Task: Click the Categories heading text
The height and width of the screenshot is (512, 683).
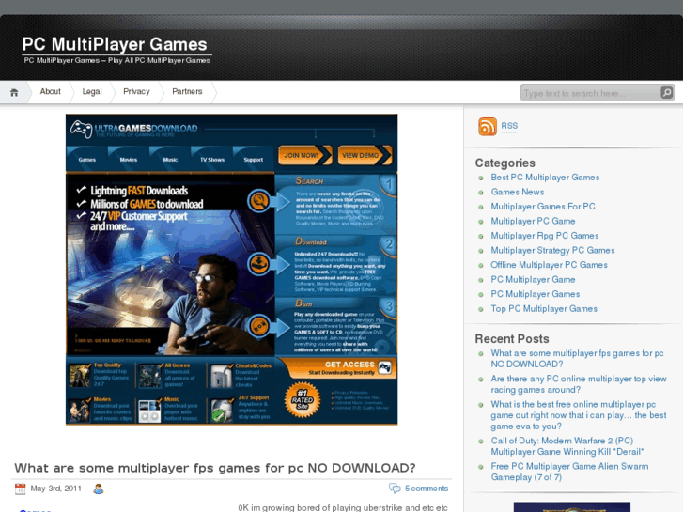Action: pyautogui.click(x=504, y=163)
